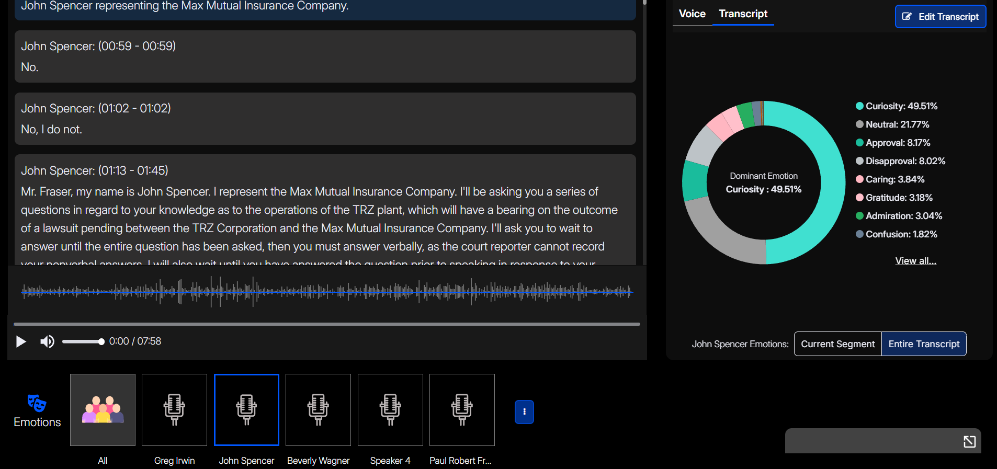Select the All speakers group icon
Screen dimensions: 997x469
tap(103, 410)
